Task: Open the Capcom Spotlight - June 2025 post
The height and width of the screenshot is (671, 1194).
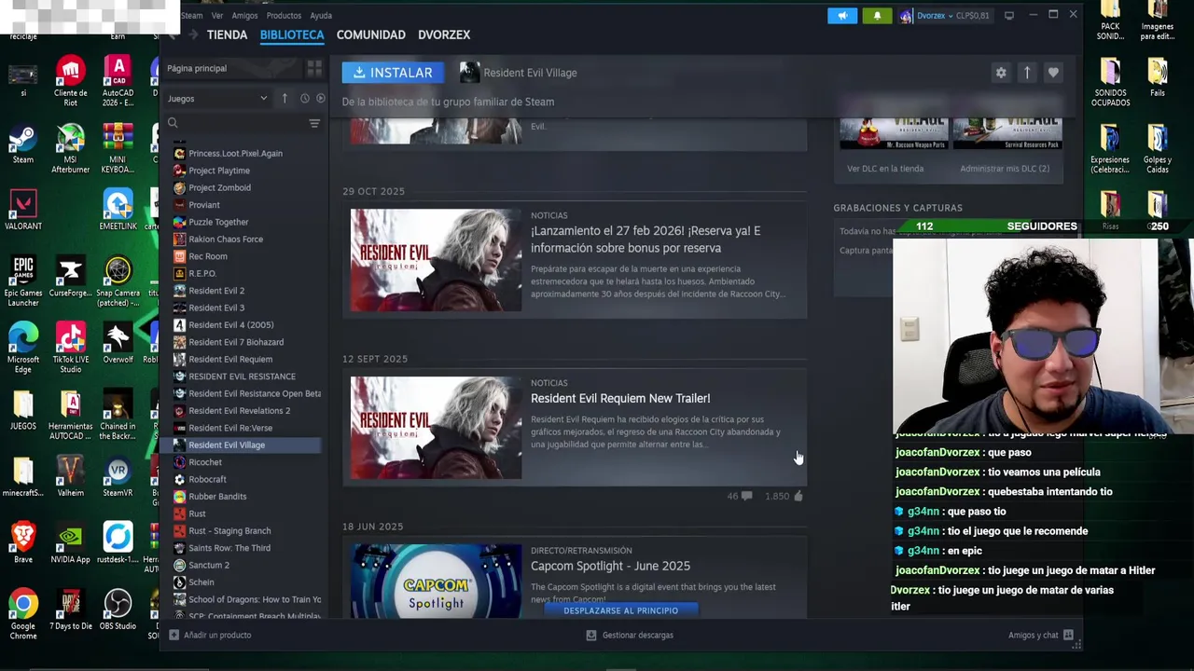Action: click(x=610, y=567)
